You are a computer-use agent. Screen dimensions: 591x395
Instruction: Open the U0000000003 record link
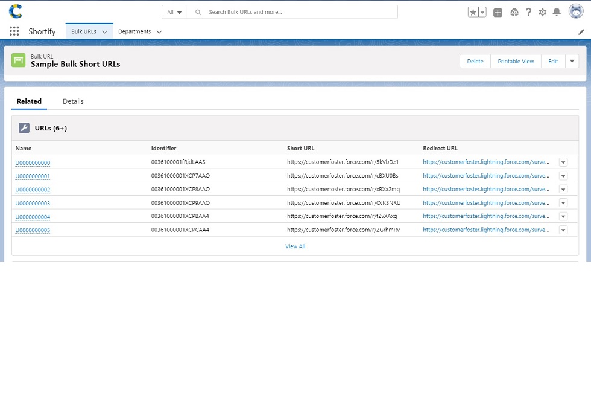pyautogui.click(x=33, y=204)
